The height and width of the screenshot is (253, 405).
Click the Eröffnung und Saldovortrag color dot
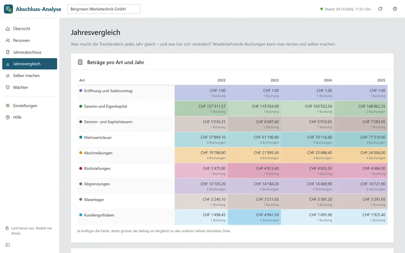[x=81, y=90]
